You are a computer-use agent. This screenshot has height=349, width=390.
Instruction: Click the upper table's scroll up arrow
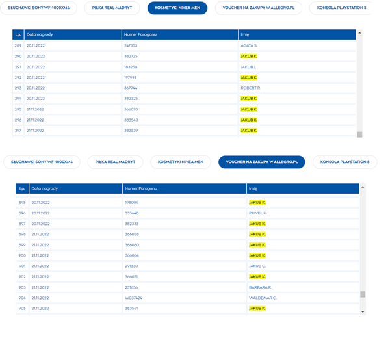tap(359, 32)
